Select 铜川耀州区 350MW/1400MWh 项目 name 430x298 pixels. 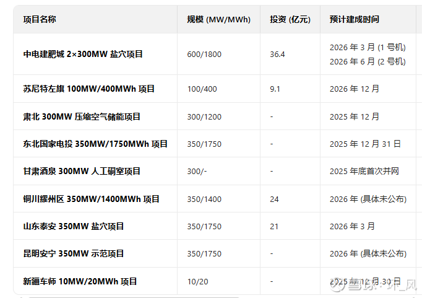coord(91,199)
